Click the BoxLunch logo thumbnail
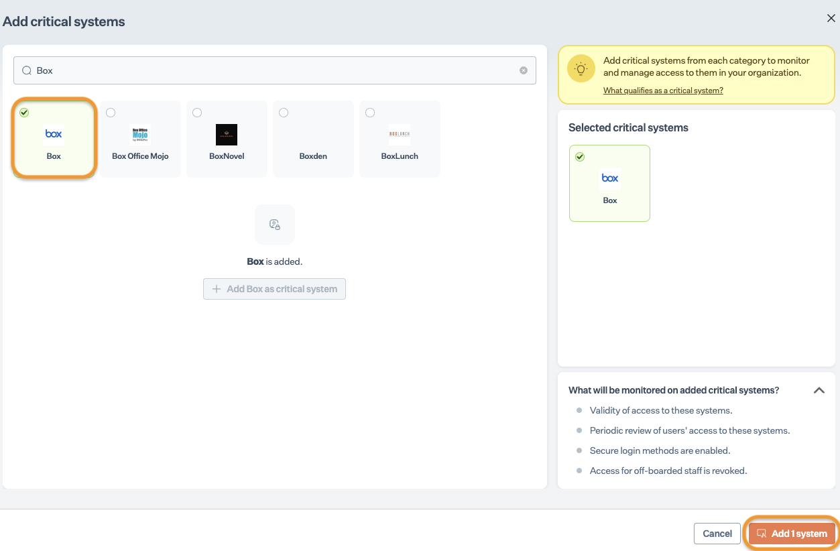This screenshot has height=551, width=840. (x=400, y=134)
